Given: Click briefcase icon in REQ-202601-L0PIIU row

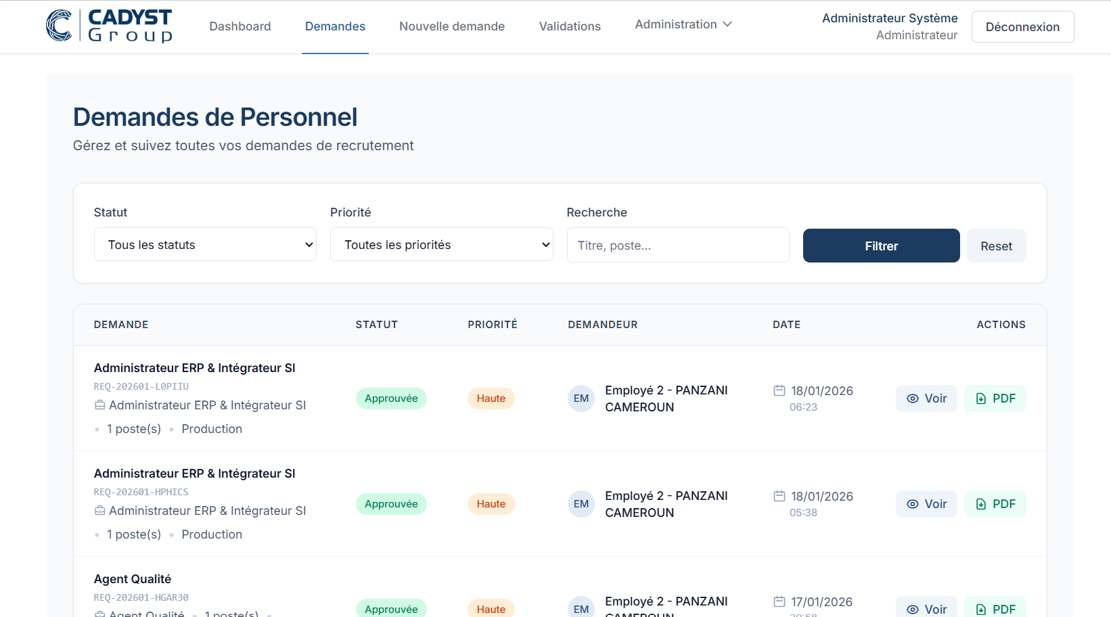Looking at the screenshot, I should tap(100, 405).
